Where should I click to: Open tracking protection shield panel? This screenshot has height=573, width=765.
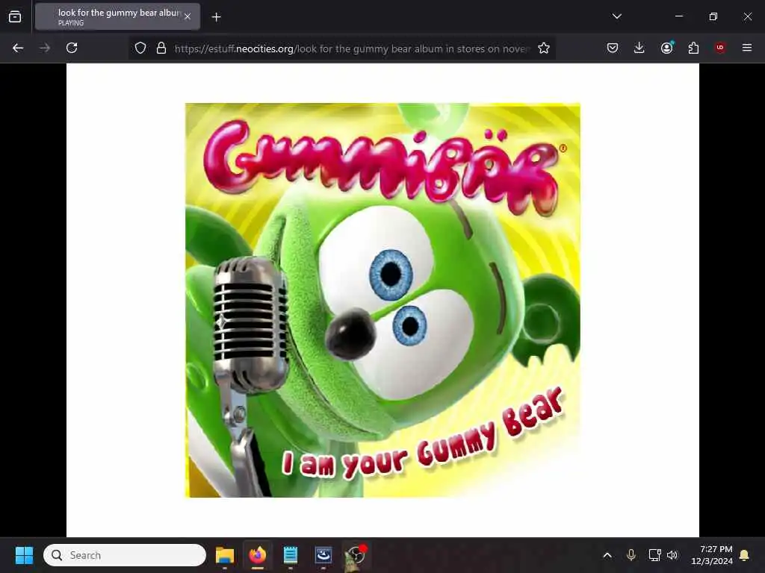(x=140, y=48)
